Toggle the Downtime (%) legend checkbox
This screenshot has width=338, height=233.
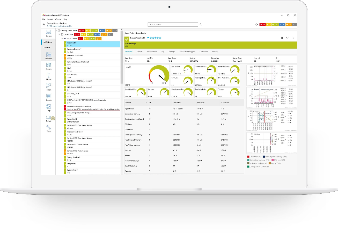pos(248,157)
